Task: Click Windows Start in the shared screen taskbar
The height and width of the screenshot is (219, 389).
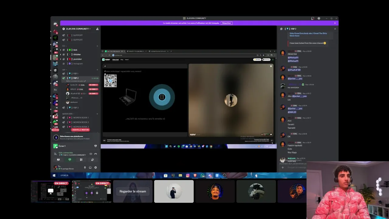Action: 167,146
